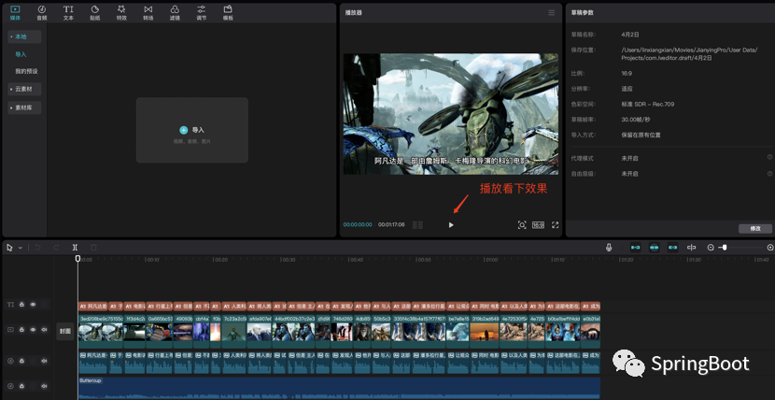Click the playhead at 00:00
Viewport: 775px width, 400px height.
(77, 258)
